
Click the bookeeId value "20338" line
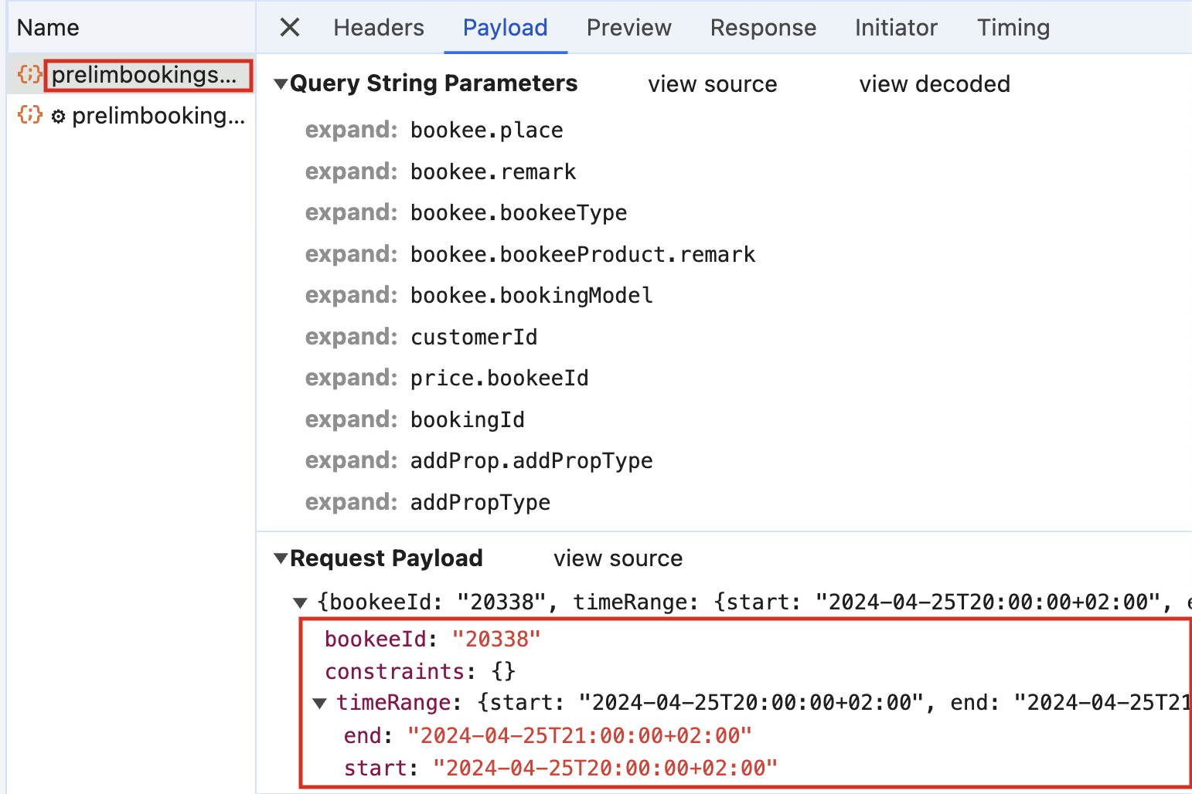pos(433,640)
